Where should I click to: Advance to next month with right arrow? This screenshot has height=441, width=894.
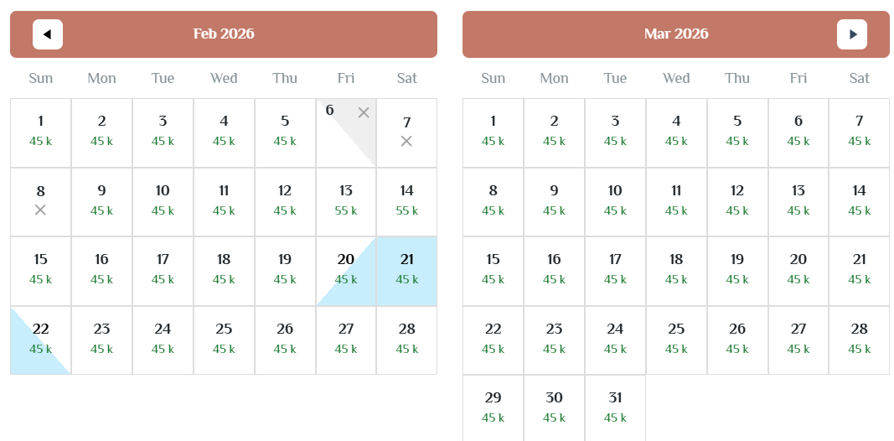(x=852, y=34)
